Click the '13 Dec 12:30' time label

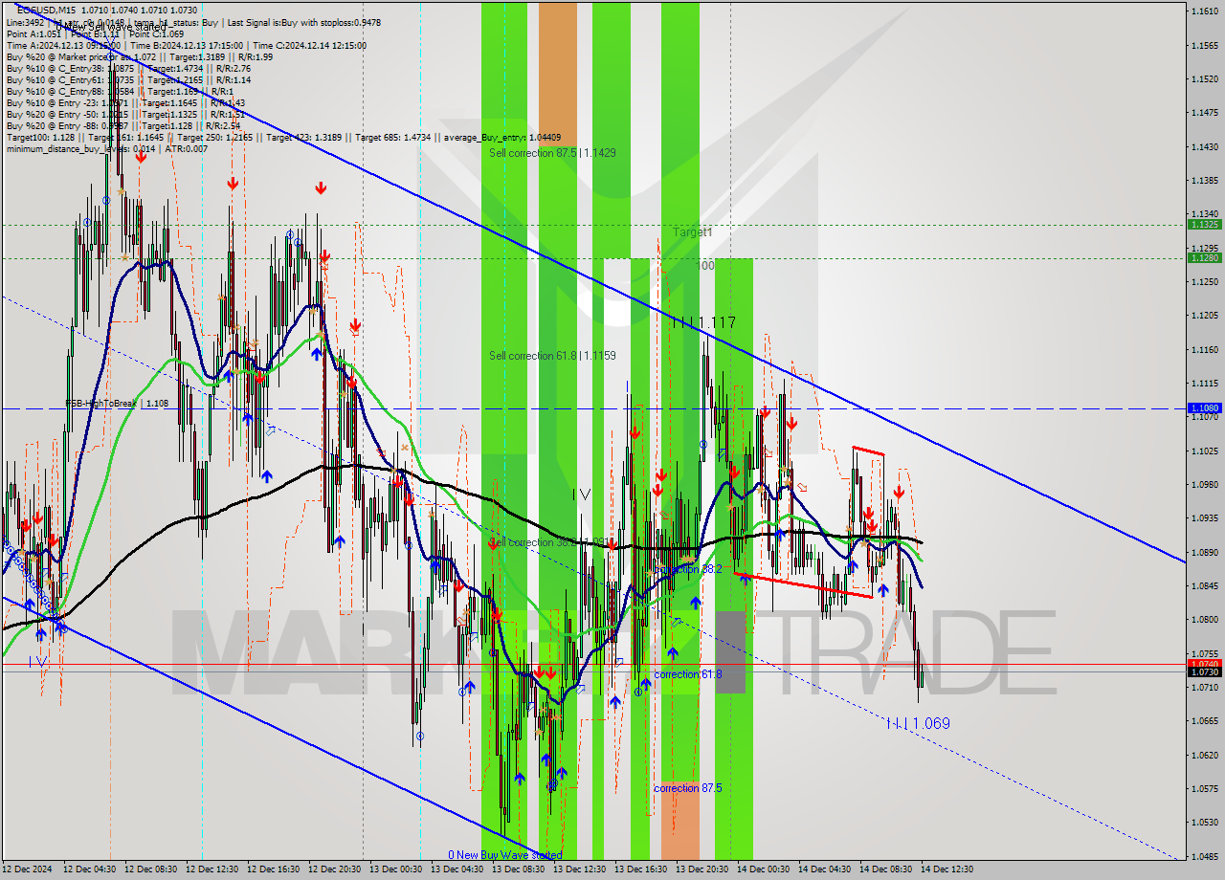(x=580, y=869)
